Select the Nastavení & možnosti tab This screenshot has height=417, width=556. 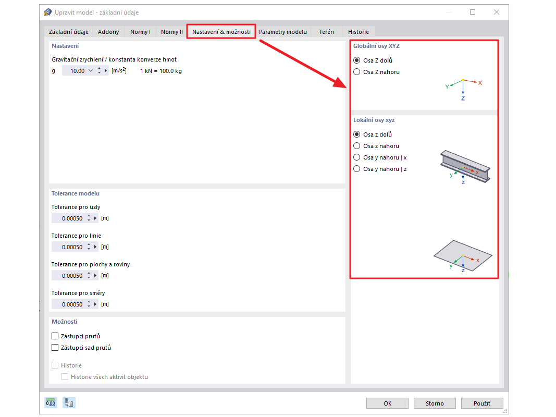221,32
